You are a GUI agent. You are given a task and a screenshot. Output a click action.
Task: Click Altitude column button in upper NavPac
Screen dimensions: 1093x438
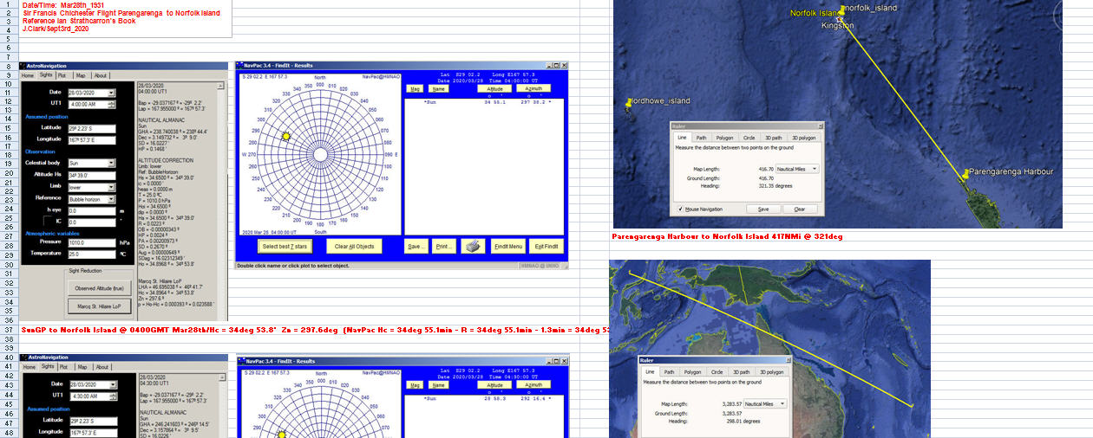click(495, 88)
